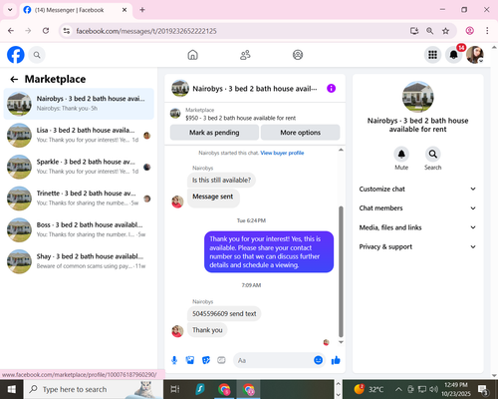
Task: Click the Facebook logo
Action: point(16,55)
